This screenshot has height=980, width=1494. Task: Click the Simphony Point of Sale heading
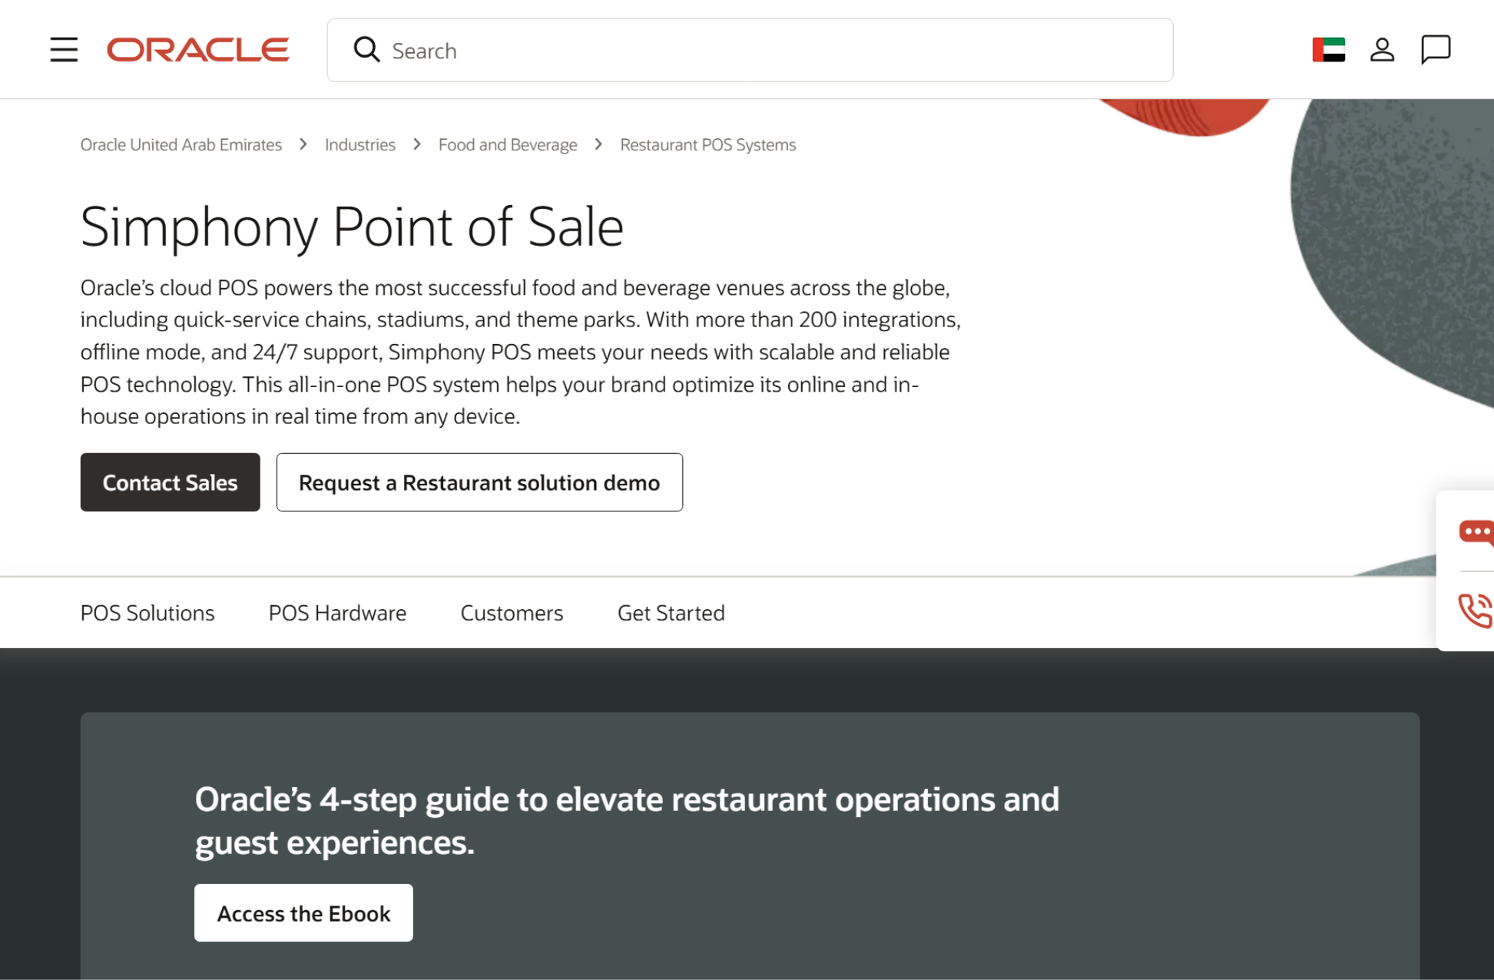352,227
